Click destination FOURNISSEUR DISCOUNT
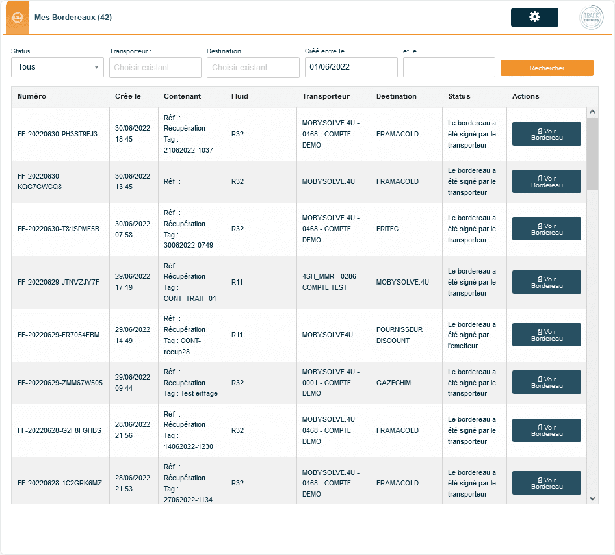 pos(399,335)
